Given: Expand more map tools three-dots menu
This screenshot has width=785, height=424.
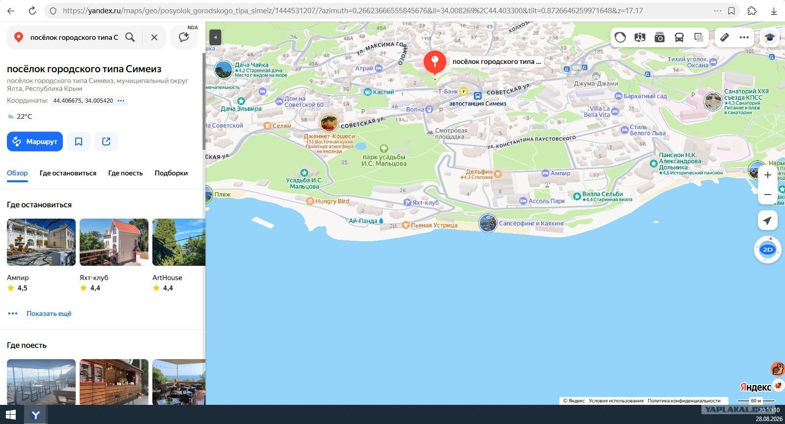Looking at the screenshot, I should pos(744,37).
